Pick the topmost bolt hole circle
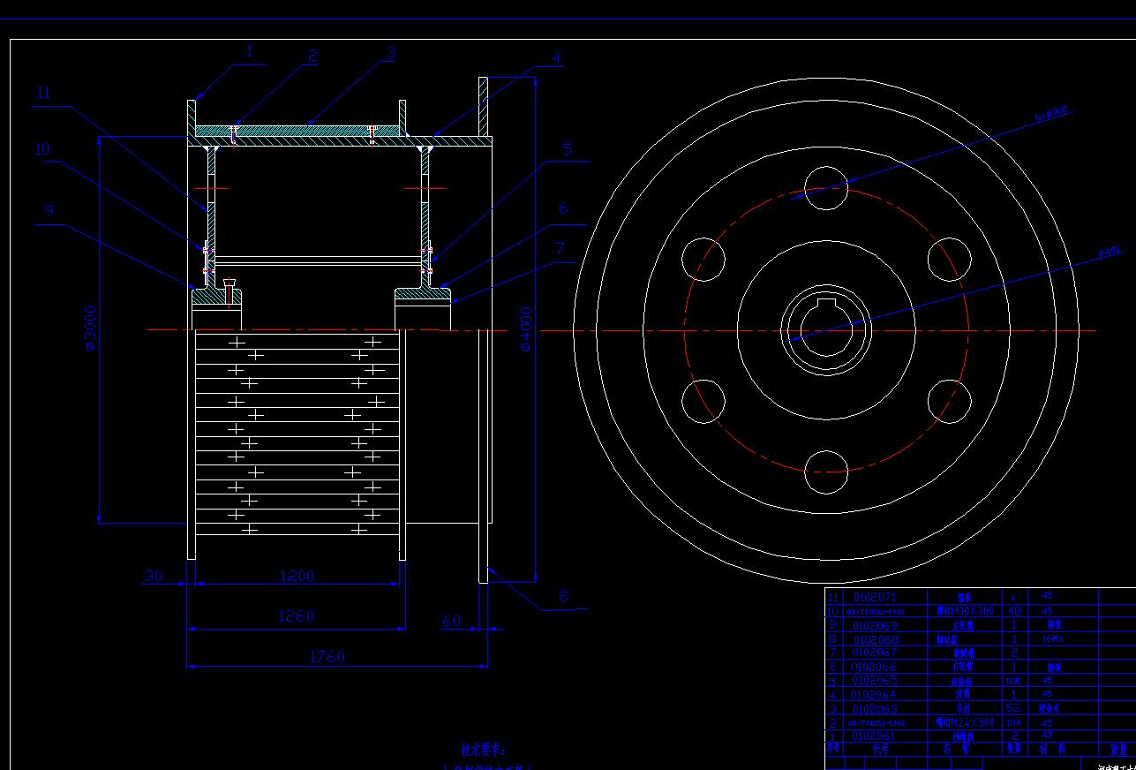The width and height of the screenshot is (1136, 770). 827,187
